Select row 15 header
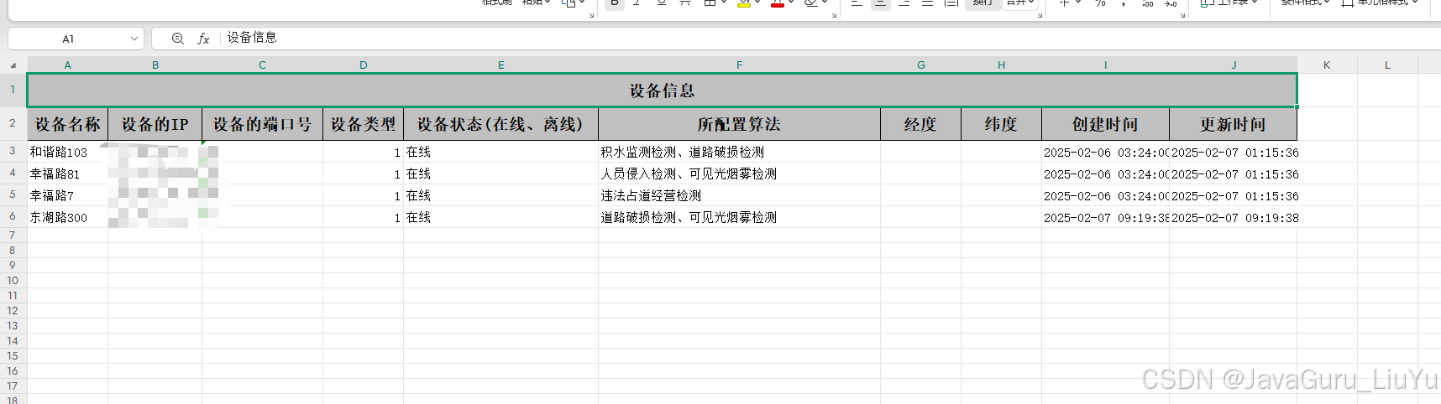1441x404 pixels. tap(13, 355)
